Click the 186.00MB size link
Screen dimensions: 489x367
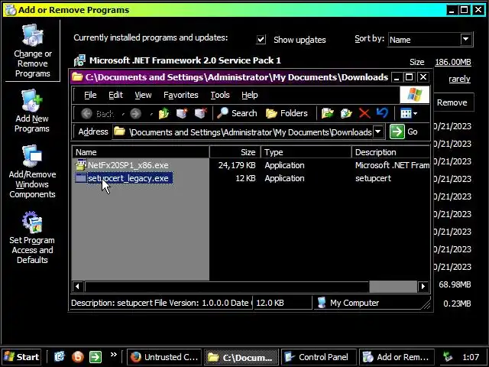[x=453, y=62]
